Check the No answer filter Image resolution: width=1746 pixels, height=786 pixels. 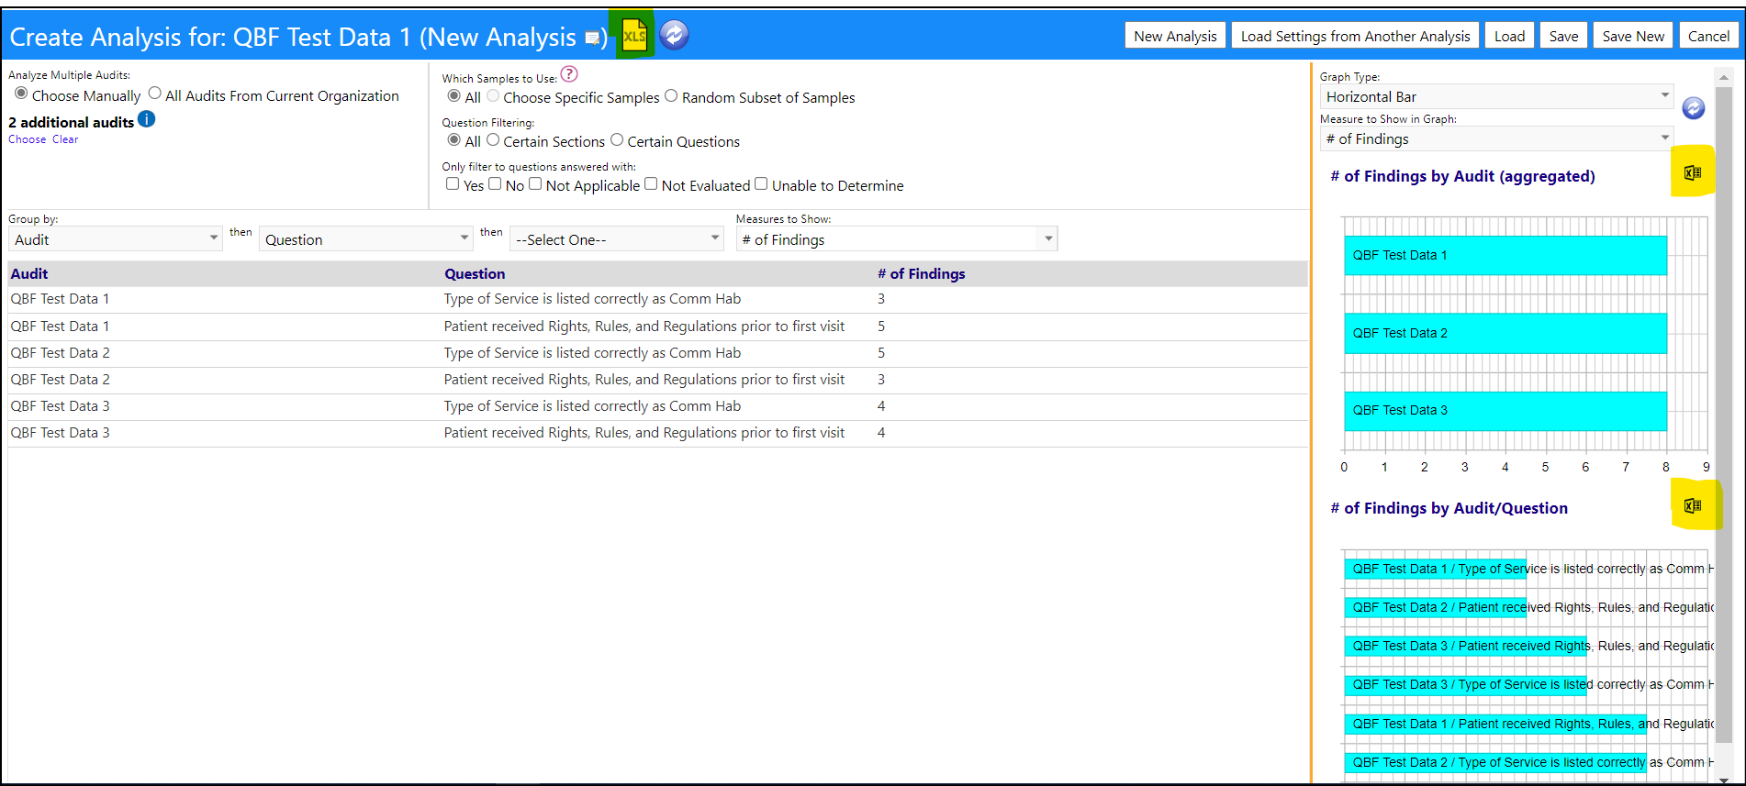495,183
